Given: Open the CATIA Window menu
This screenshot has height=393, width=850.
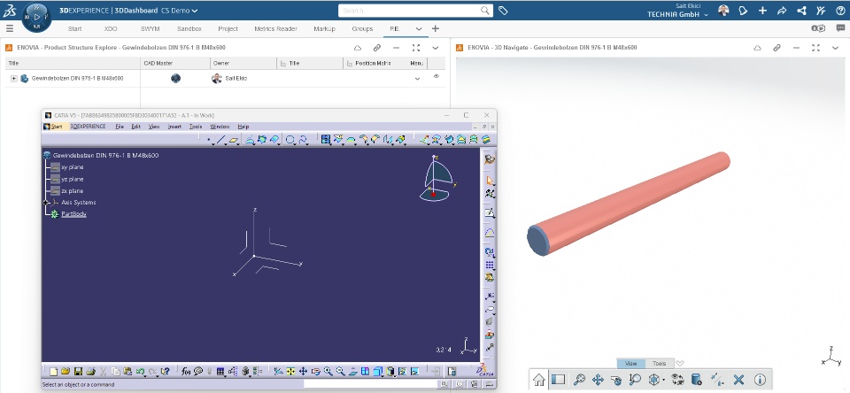Looking at the screenshot, I should pos(220,127).
